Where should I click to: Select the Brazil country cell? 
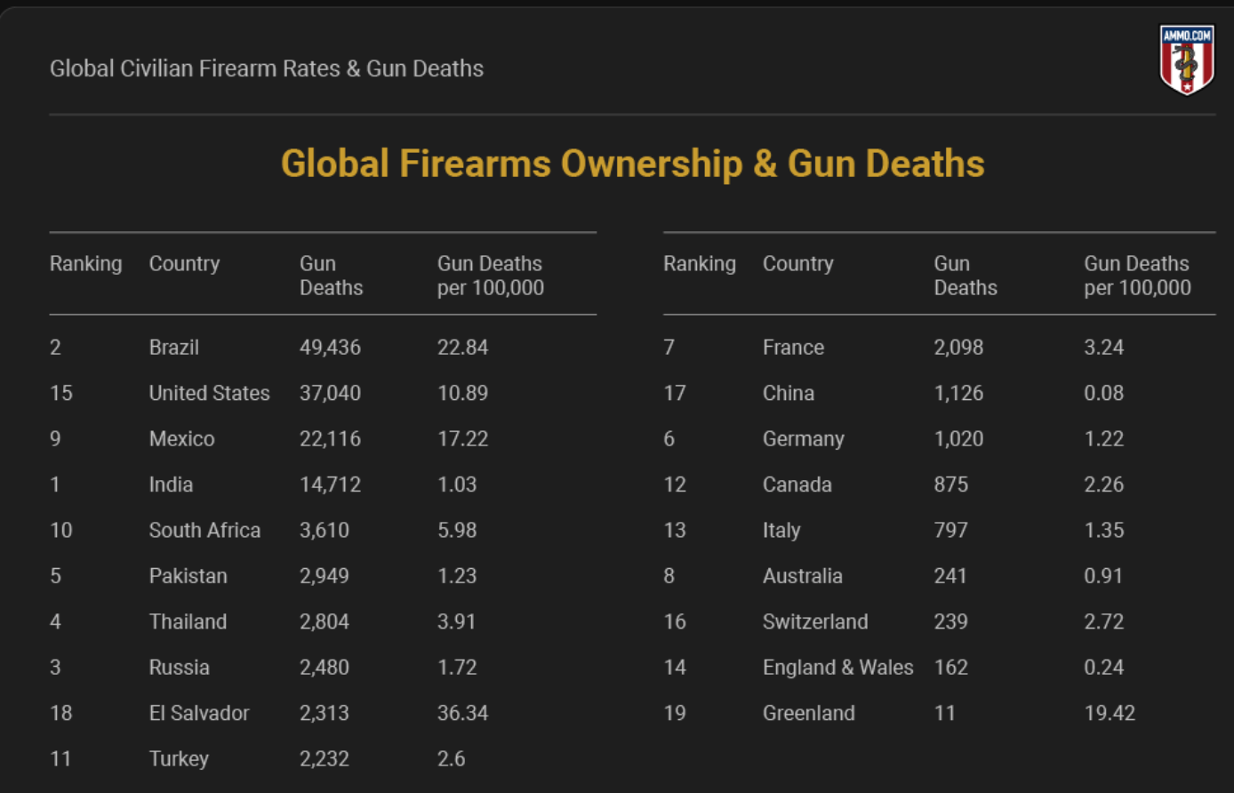(174, 348)
